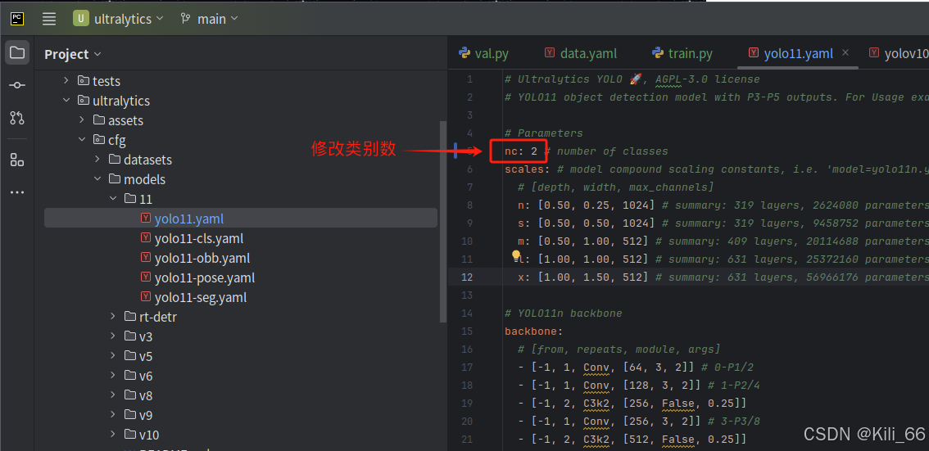The height and width of the screenshot is (451, 929).
Task: Click the '# YOLO11n backbone' comment
Action: pyautogui.click(x=564, y=313)
